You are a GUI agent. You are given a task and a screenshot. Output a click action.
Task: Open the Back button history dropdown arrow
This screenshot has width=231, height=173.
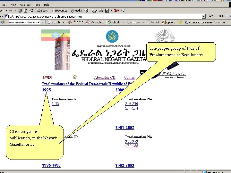coord(6,11)
